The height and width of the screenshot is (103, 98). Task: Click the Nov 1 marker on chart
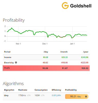tap(18, 44)
